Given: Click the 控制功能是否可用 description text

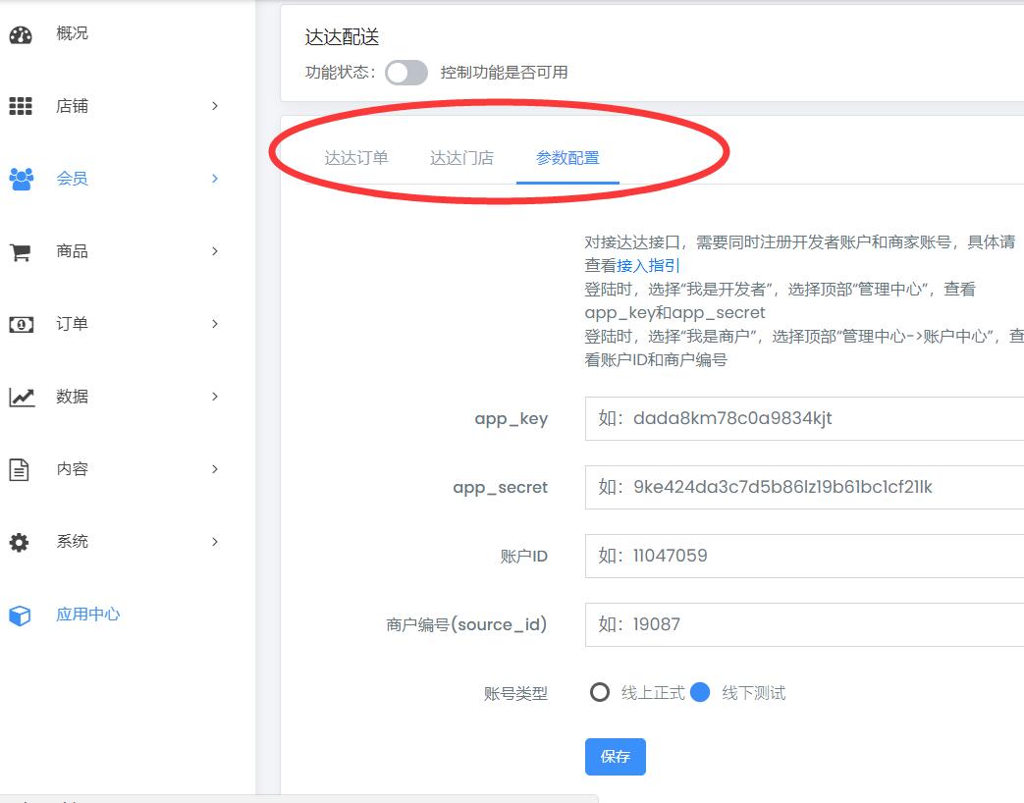Looking at the screenshot, I should point(504,73).
